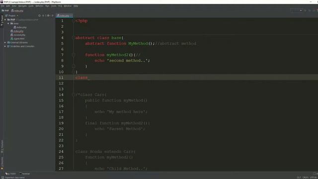This screenshot has width=318, height=179.
Task: Click 'class Honda extends Cars' on line 24
Action: [x=104, y=152]
